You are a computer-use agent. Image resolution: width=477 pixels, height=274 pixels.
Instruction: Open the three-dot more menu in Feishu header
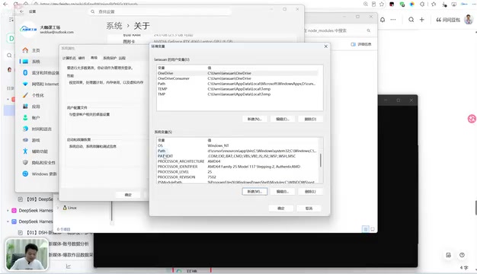point(393,20)
